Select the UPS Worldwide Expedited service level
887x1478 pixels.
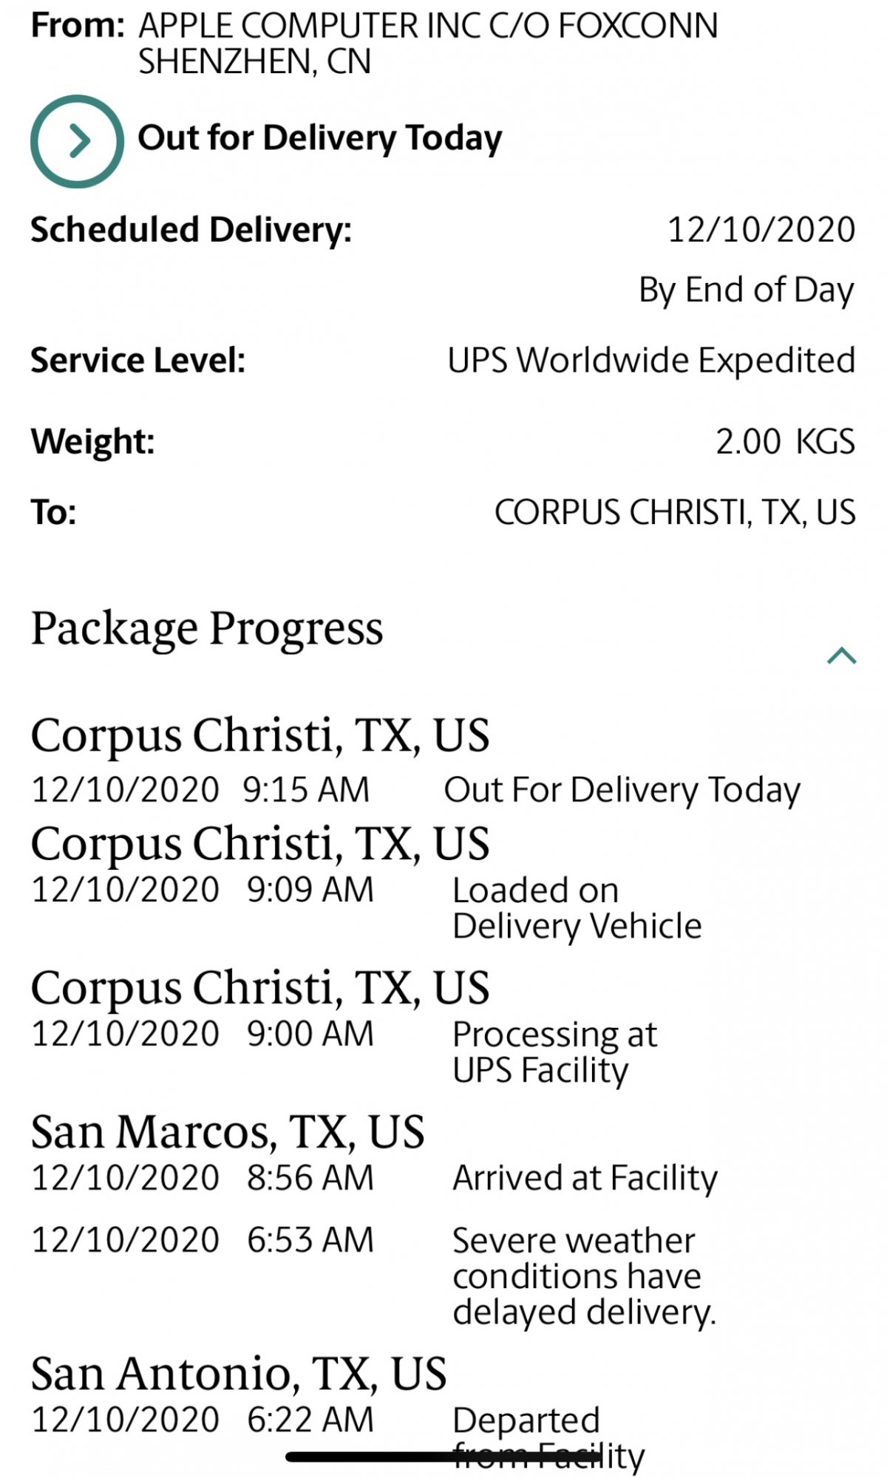(650, 361)
